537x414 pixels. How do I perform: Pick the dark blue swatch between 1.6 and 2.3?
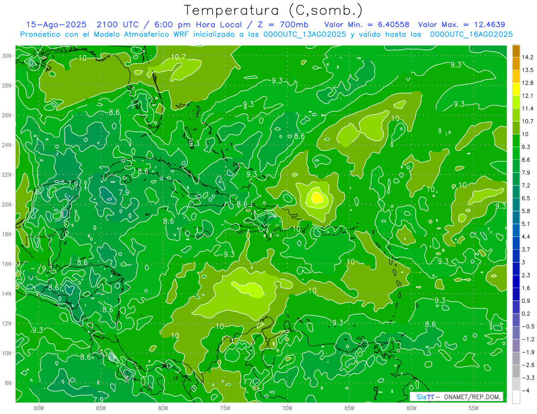516,281
